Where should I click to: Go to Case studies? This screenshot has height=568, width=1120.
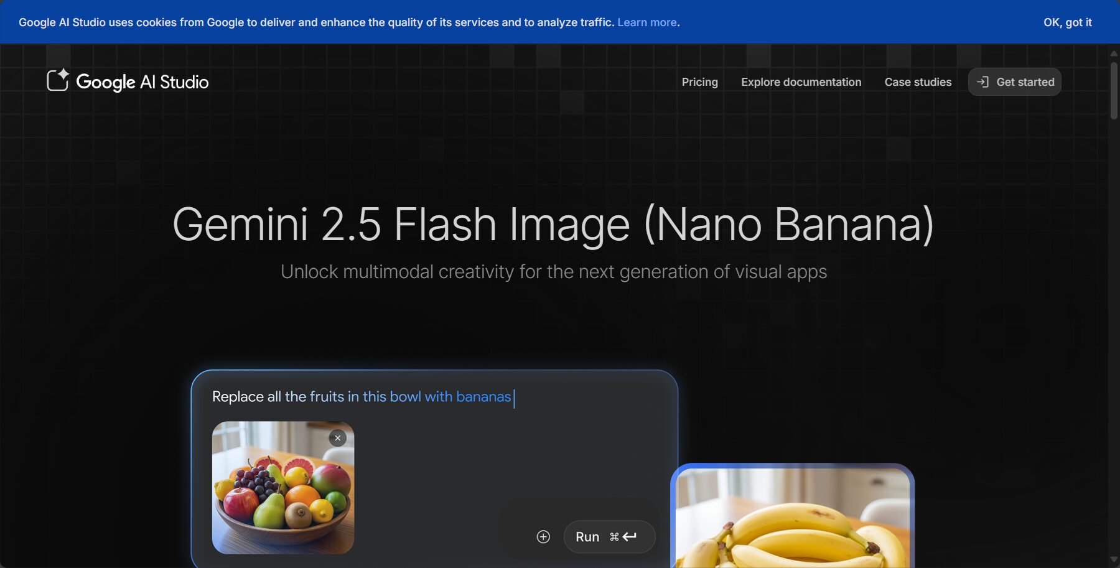pos(918,82)
